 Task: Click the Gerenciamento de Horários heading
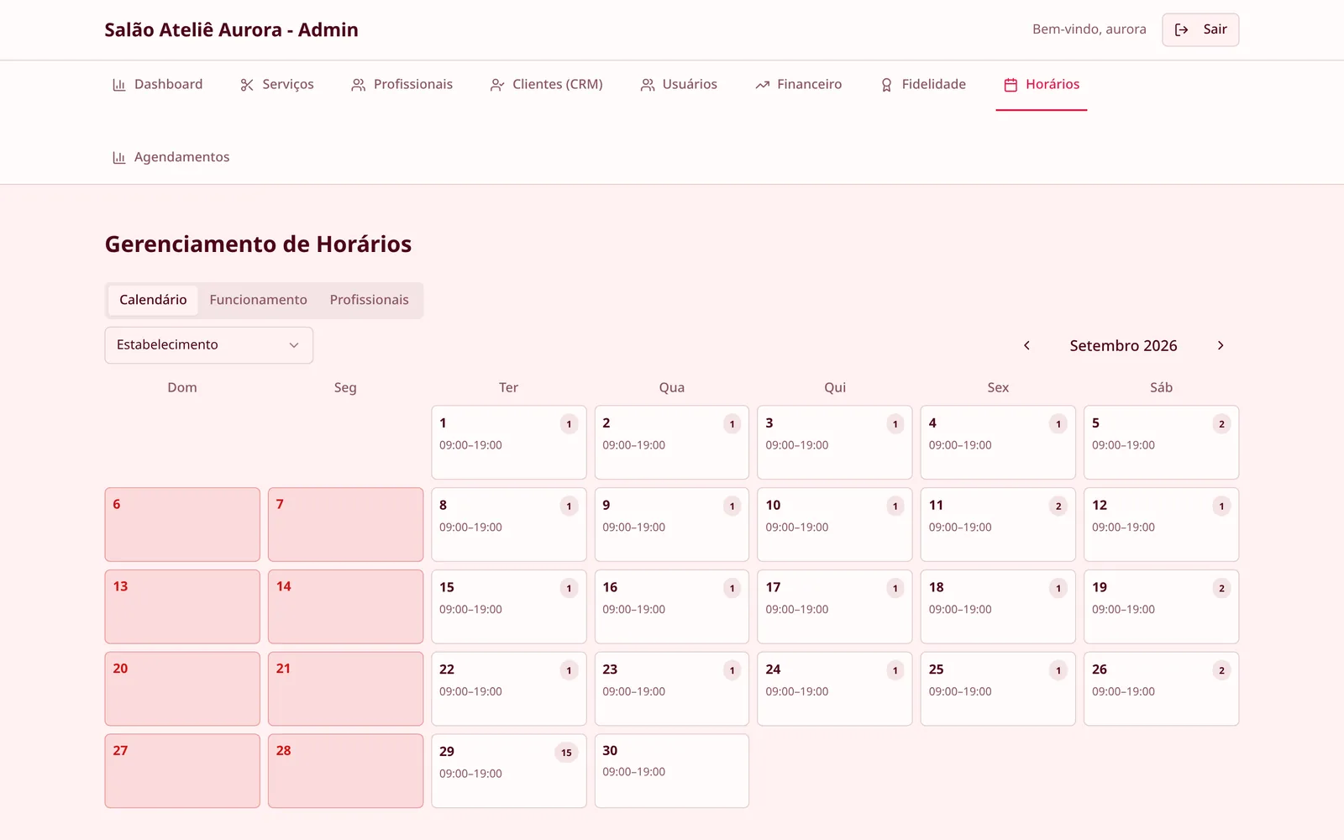coord(258,244)
